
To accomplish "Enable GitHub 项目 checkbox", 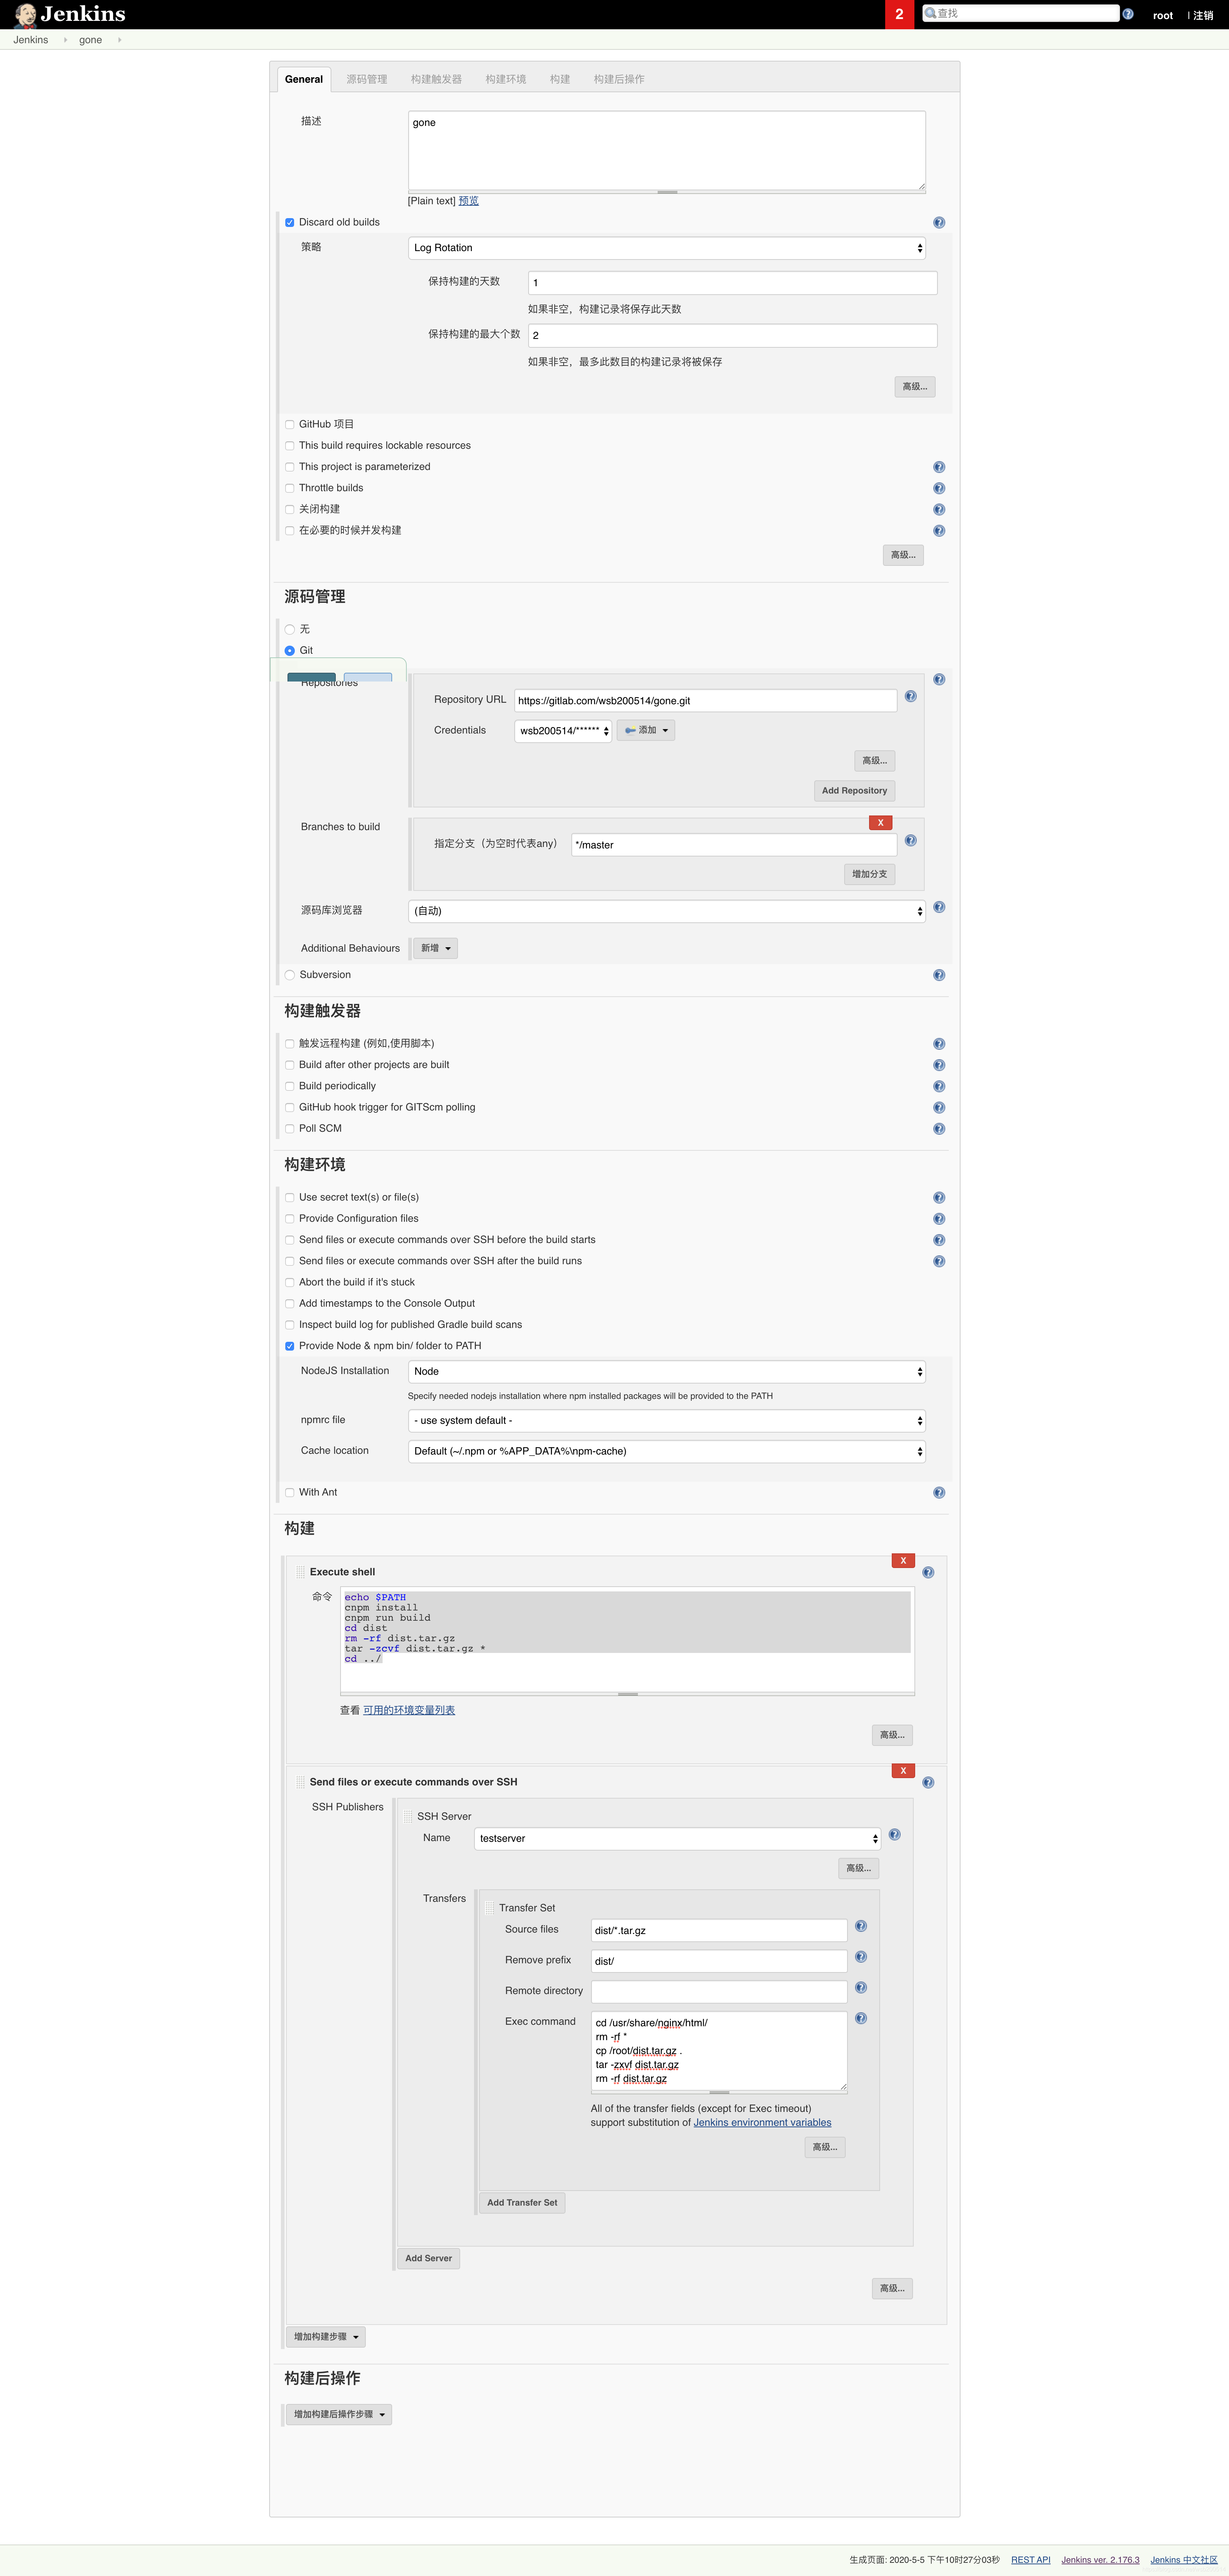I will (290, 425).
